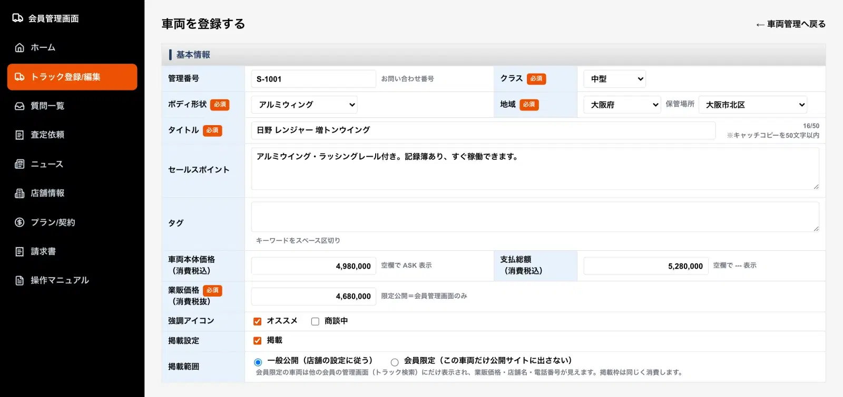Click the building icon beside 店舗情報
Screen dimensions: 843x397
click(19, 194)
